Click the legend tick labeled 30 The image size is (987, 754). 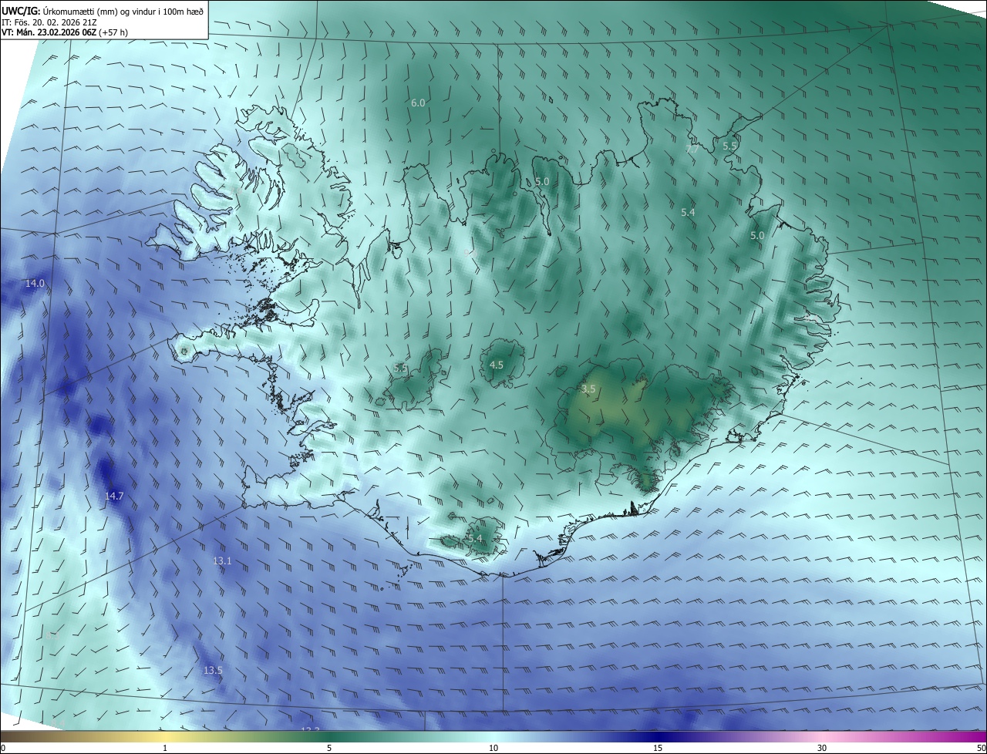tap(822, 748)
